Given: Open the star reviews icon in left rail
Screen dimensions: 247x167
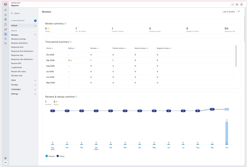Looking at the screenshot, I should click(6, 15).
